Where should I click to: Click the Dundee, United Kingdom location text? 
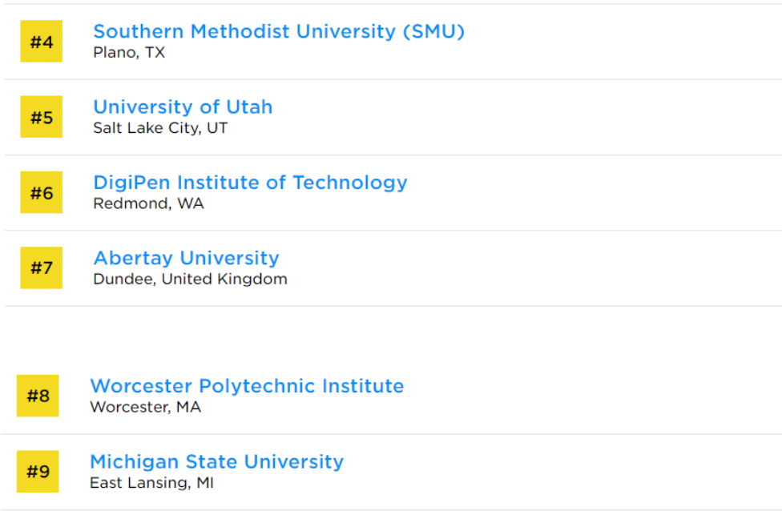[190, 280]
